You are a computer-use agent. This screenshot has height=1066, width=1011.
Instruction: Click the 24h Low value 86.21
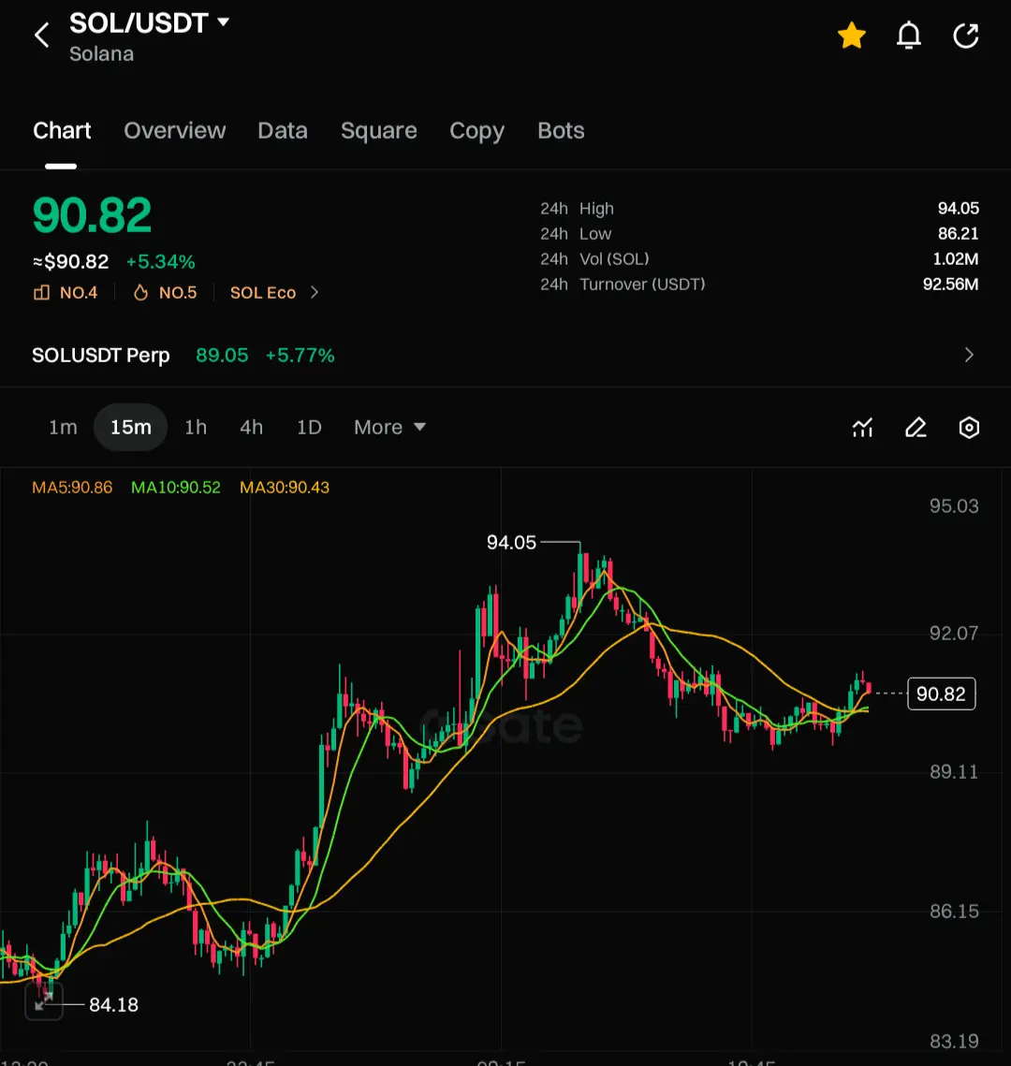[958, 233]
